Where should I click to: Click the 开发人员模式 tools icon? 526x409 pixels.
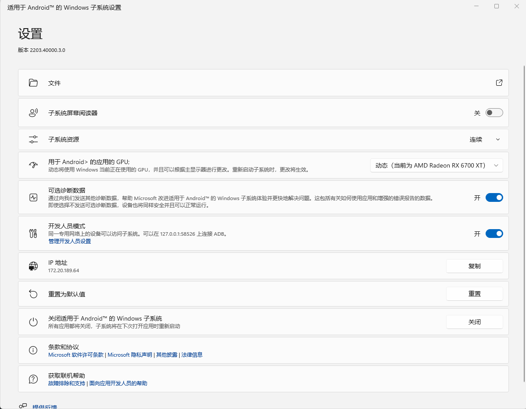coord(33,234)
